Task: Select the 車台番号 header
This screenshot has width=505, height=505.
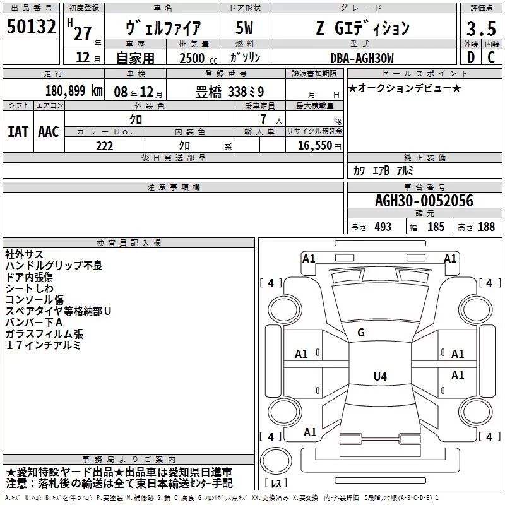Action: click(x=424, y=187)
